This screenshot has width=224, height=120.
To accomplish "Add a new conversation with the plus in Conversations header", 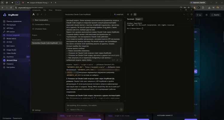I will point(60,40).
